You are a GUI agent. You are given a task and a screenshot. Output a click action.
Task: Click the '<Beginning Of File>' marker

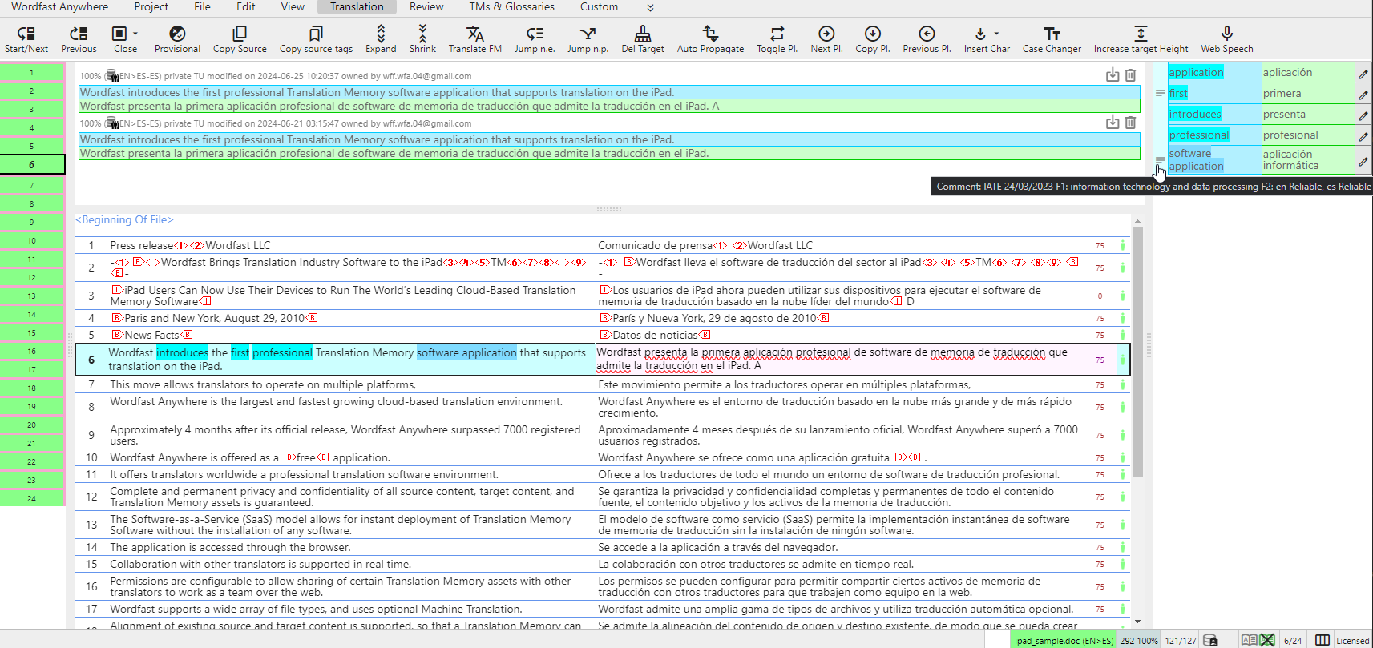coord(124,219)
